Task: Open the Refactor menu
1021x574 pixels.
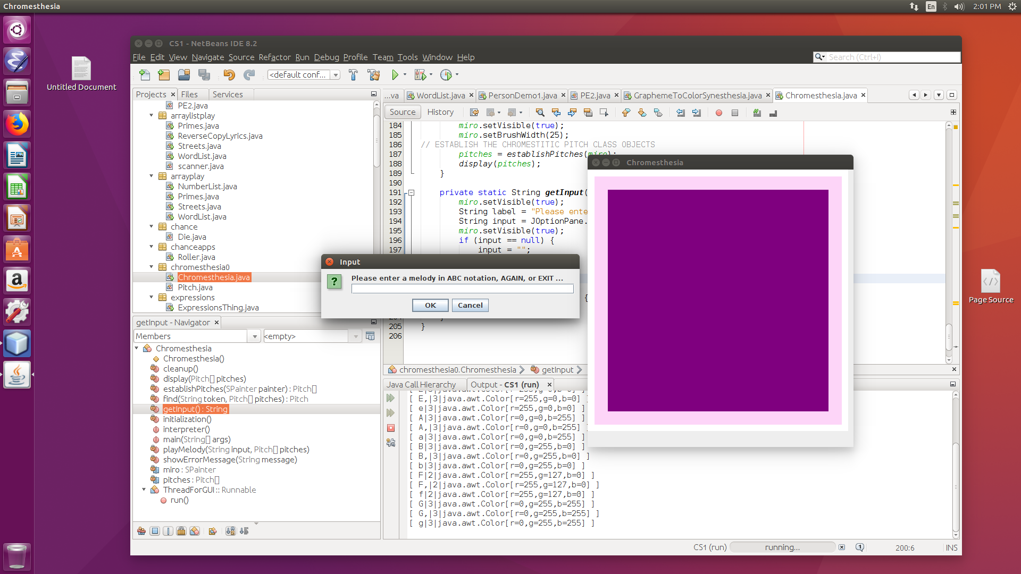Action: 274,57
